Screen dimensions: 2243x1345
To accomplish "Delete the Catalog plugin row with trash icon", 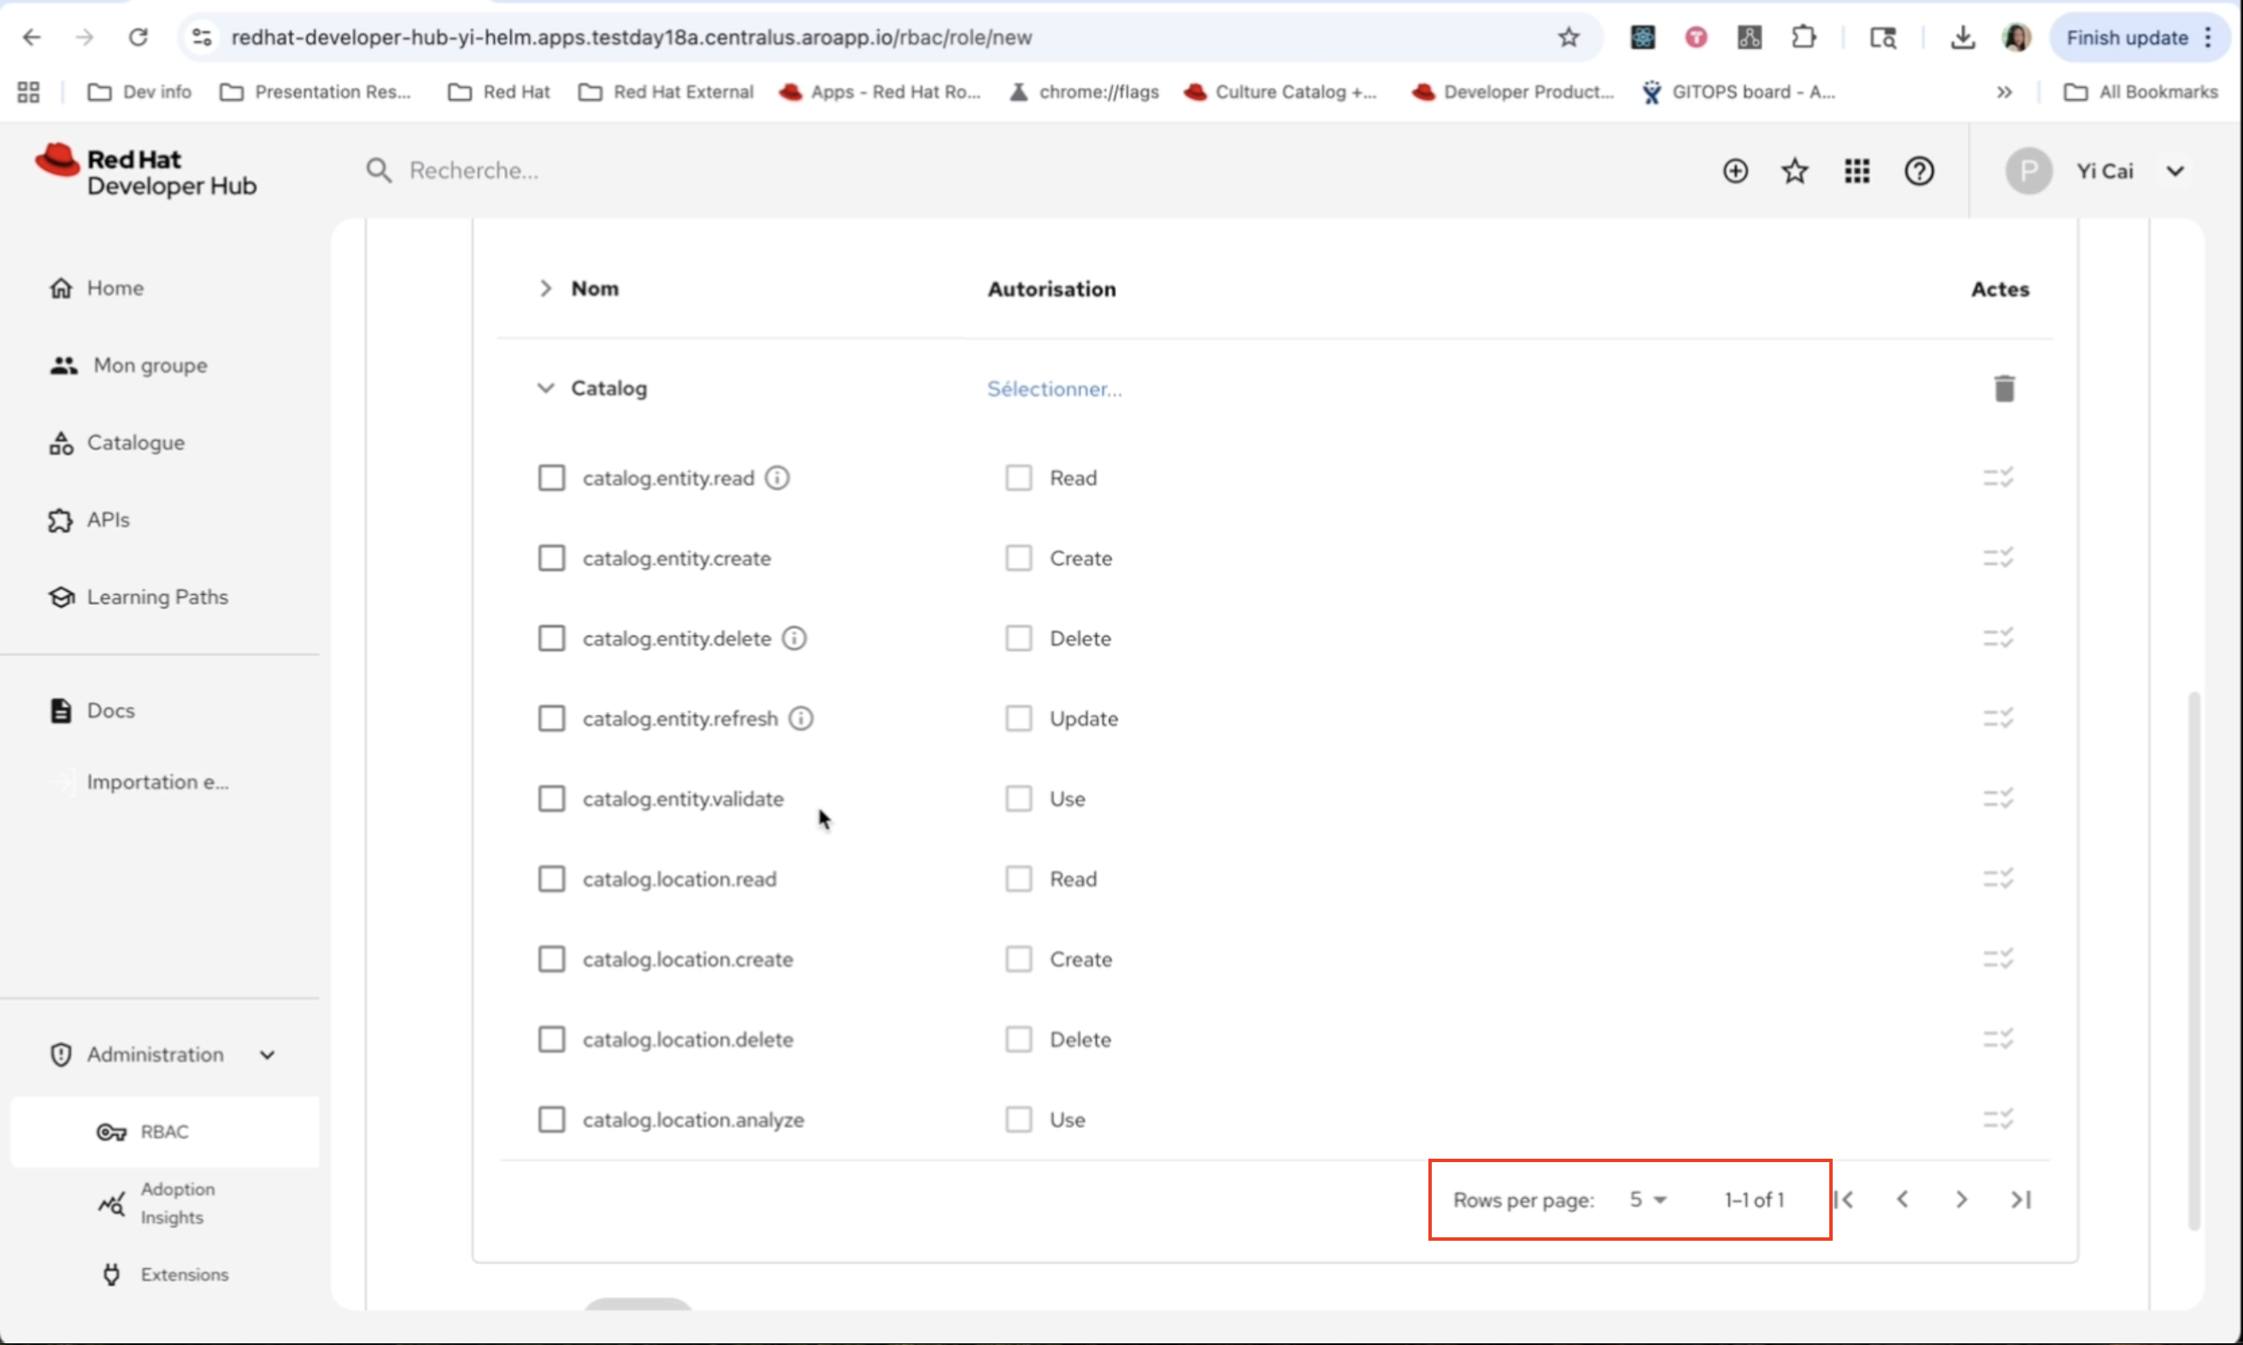I will [2004, 389].
